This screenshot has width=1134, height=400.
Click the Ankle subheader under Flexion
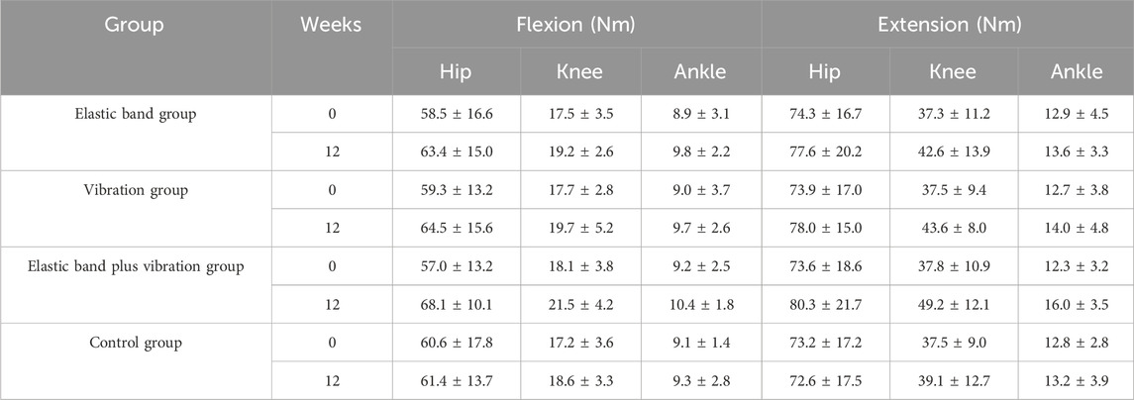click(x=700, y=71)
